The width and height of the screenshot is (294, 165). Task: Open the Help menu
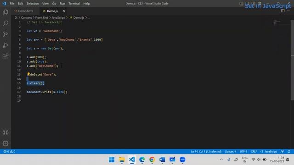(86, 4)
